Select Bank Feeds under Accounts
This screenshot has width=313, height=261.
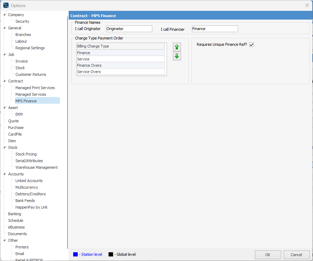[x=25, y=201]
